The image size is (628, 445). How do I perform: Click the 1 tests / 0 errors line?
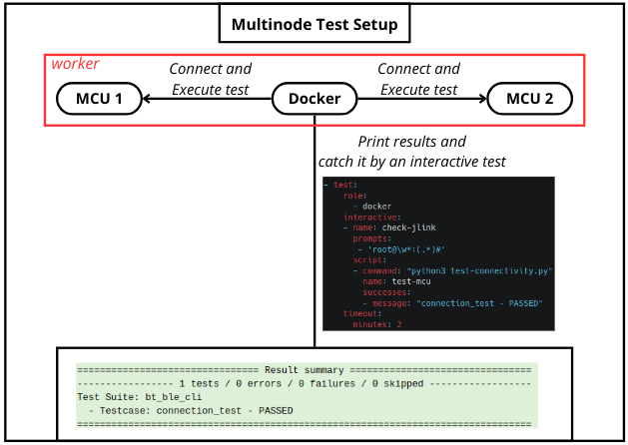pos(304,383)
